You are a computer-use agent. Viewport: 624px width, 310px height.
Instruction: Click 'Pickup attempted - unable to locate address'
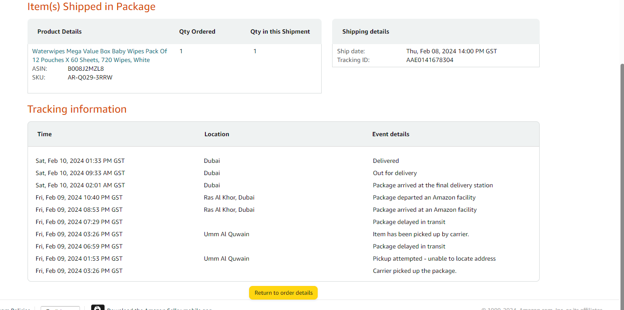click(x=434, y=258)
